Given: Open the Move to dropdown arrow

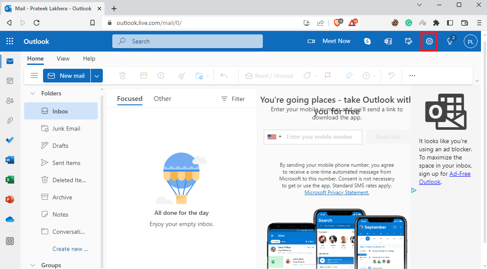Looking at the screenshot, I should [208, 76].
